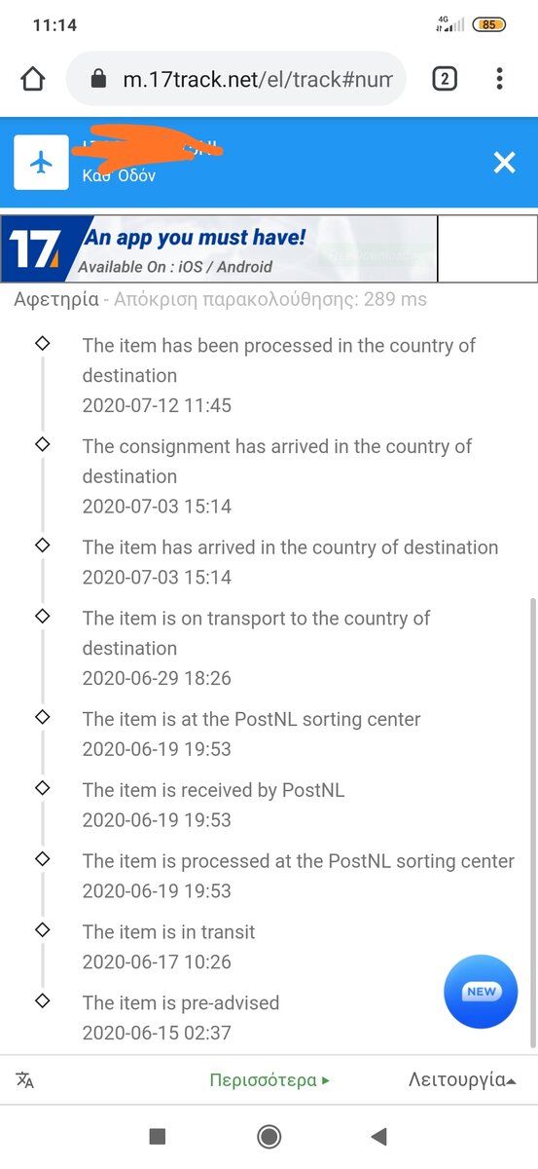
Task: Expand Περισσότερα for more options
Action: click(x=269, y=1080)
